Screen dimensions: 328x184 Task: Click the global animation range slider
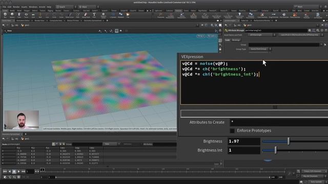[163, 177]
